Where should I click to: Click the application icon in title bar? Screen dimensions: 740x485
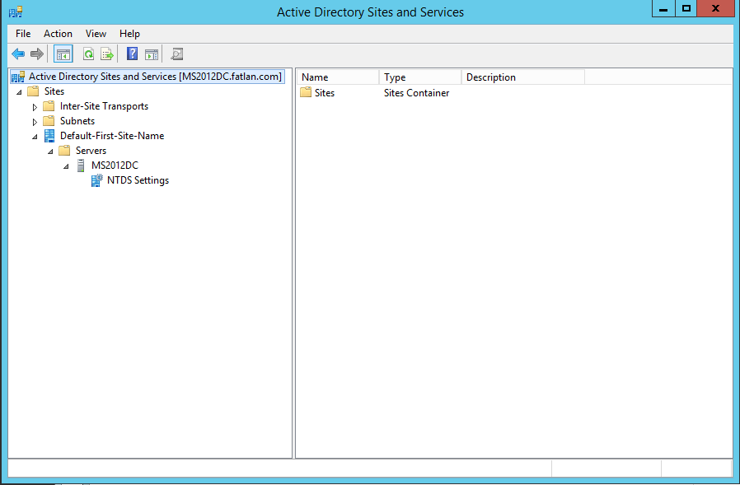(16, 12)
